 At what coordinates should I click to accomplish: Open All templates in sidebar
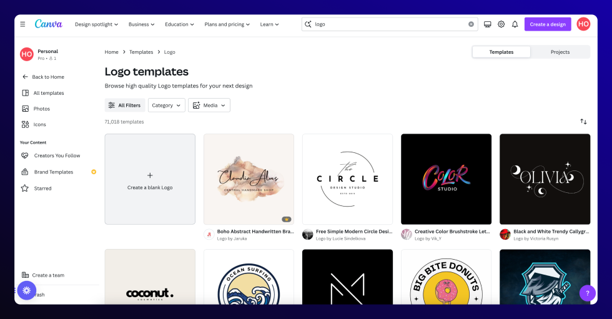click(x=49, y=93)
